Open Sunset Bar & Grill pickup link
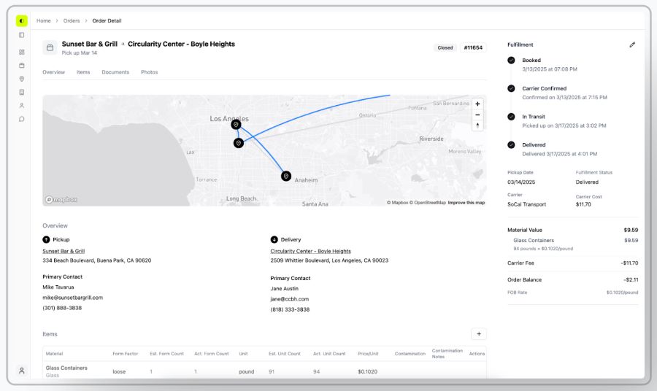This screenshot has width=657, height=391. click(64, 251)
